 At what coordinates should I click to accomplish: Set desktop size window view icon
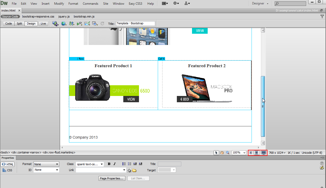click(264, 153)
